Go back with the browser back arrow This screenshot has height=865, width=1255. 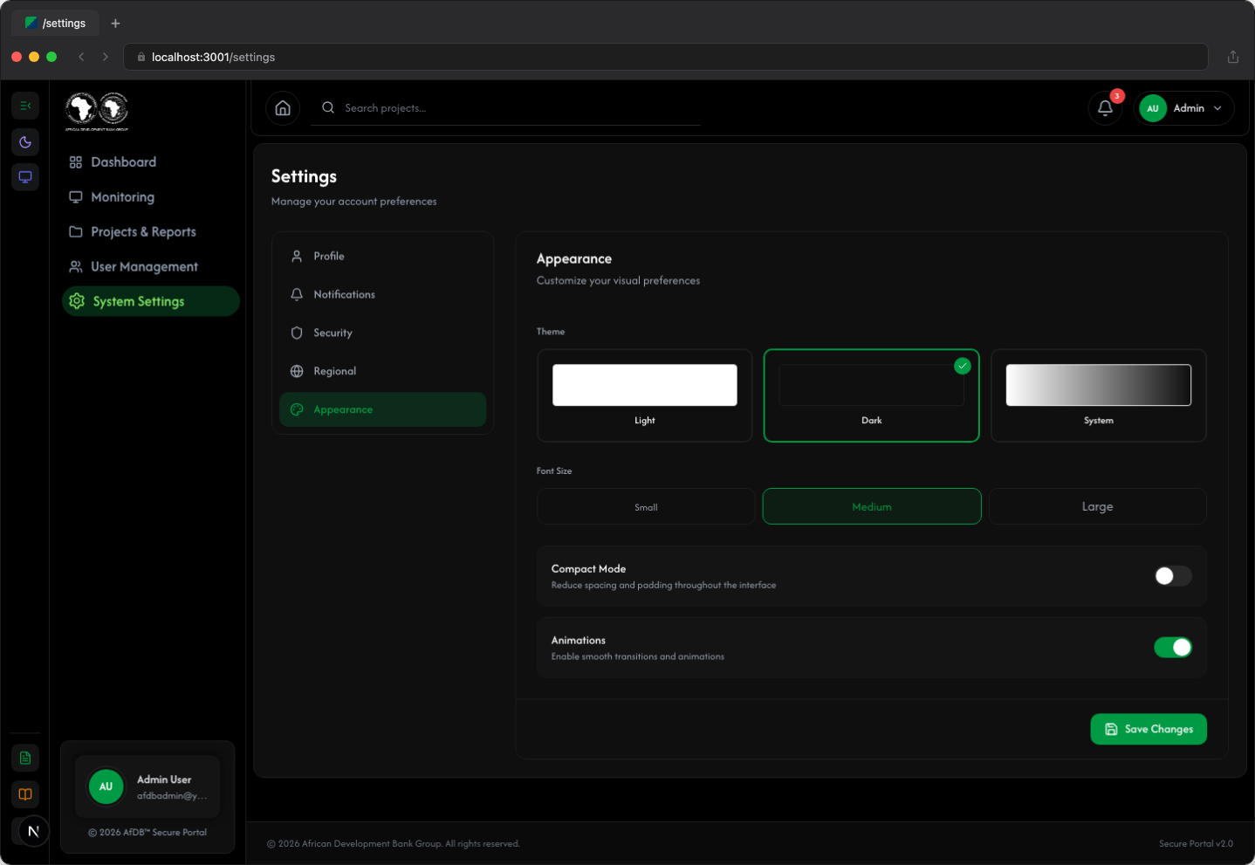click(81, 57)
